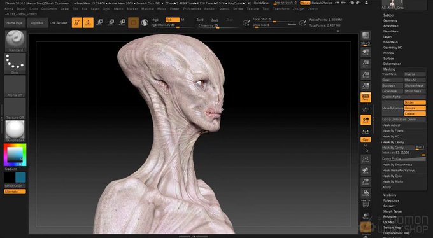Choose the Scale transform tool

111,23
